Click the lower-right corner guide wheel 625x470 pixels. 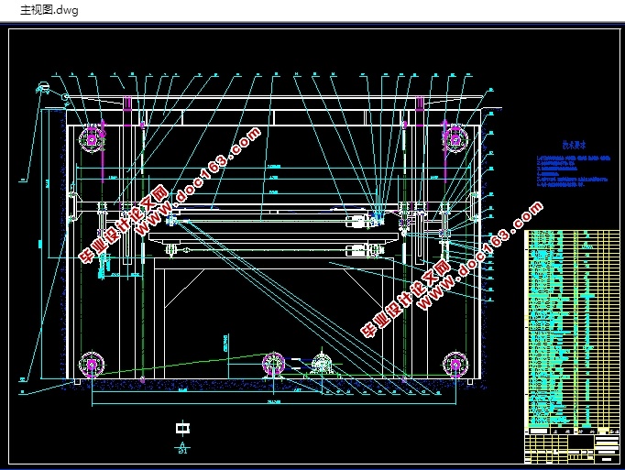point(455,365)
